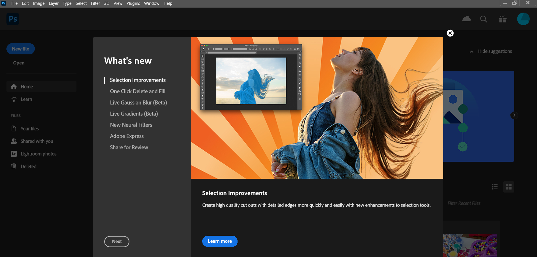Open the Type menu
Screen dimensions: 537x257
(x=67, y=3)
